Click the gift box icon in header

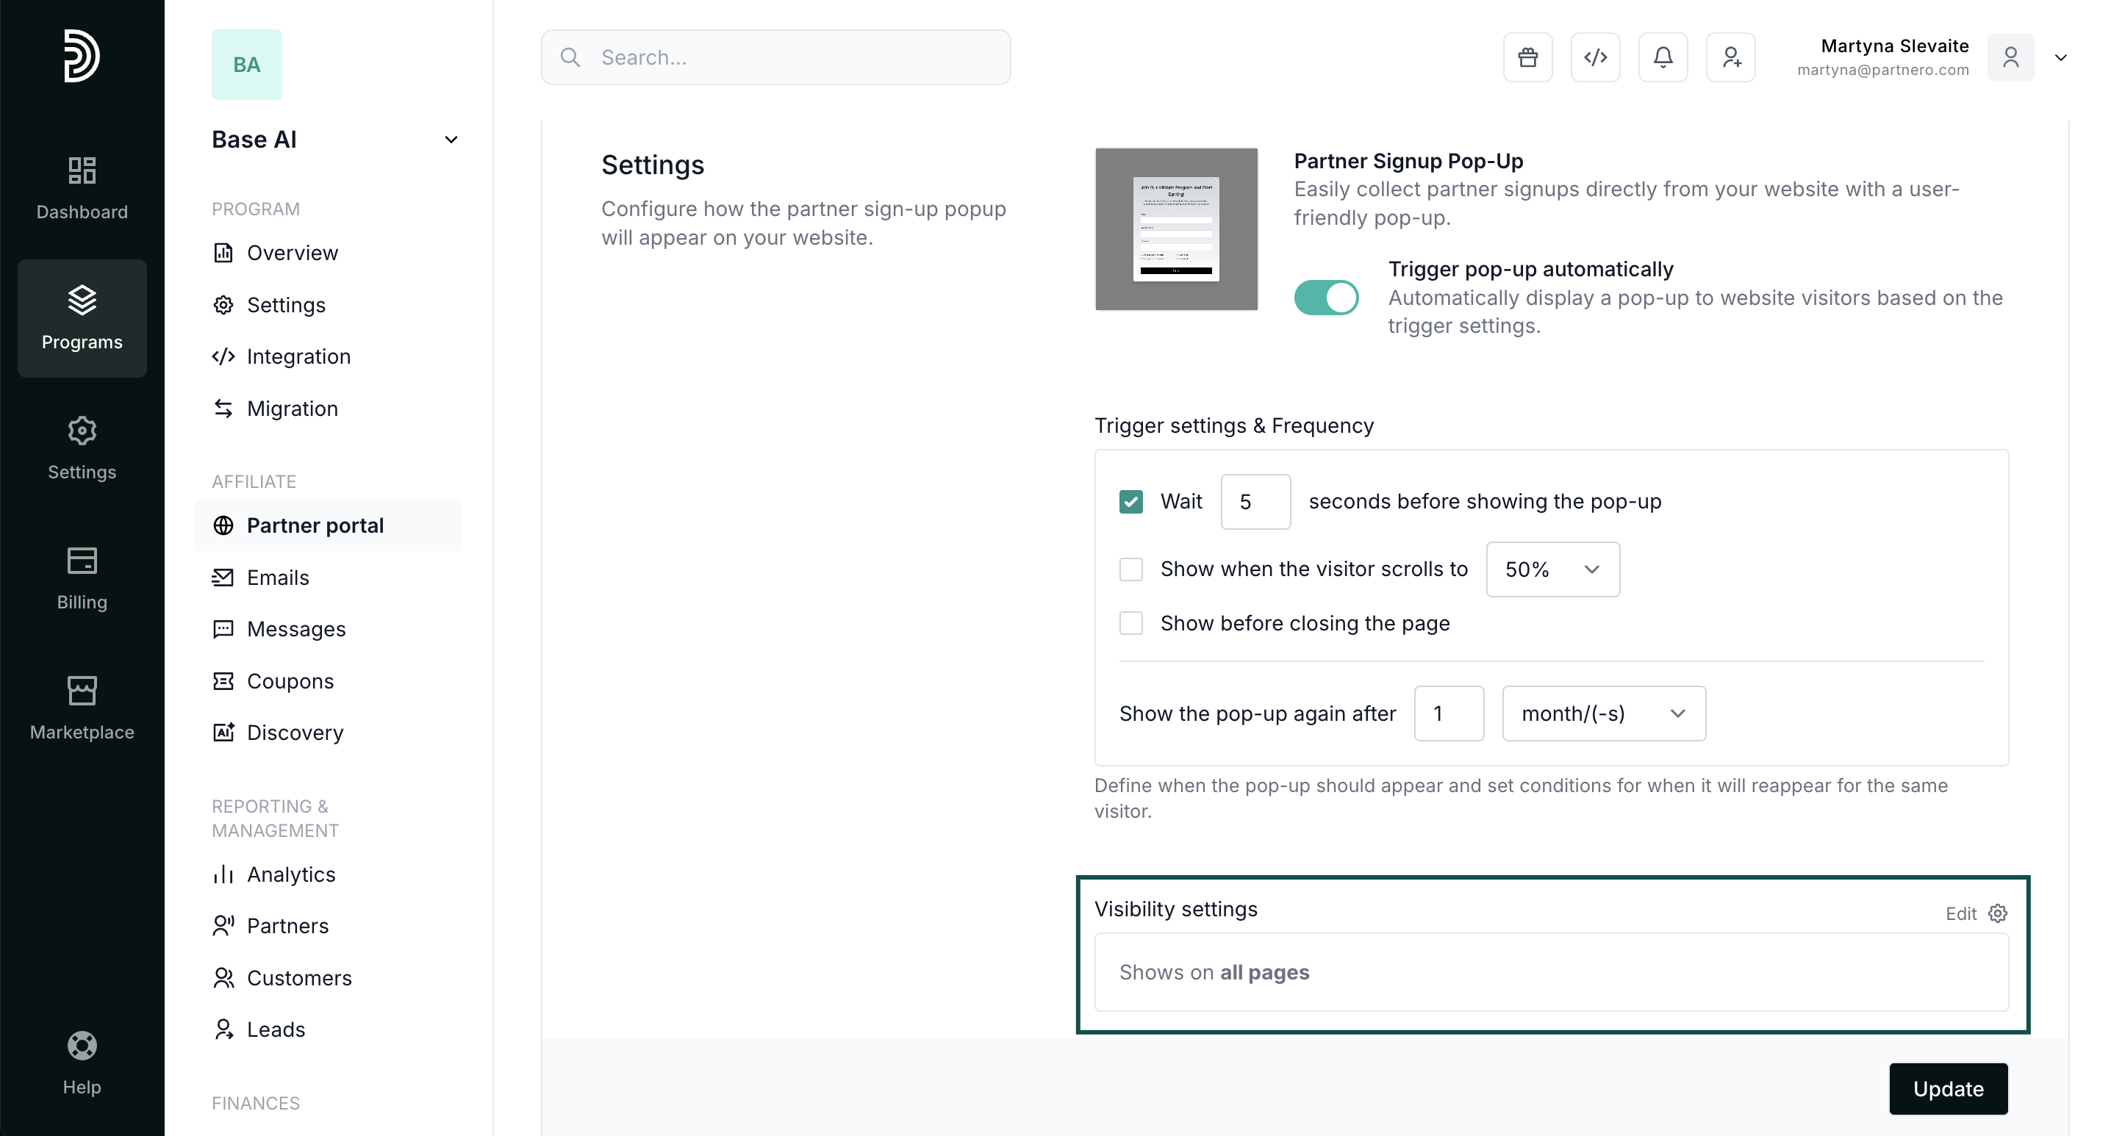pyautogui.click(x=1527, y=57)
